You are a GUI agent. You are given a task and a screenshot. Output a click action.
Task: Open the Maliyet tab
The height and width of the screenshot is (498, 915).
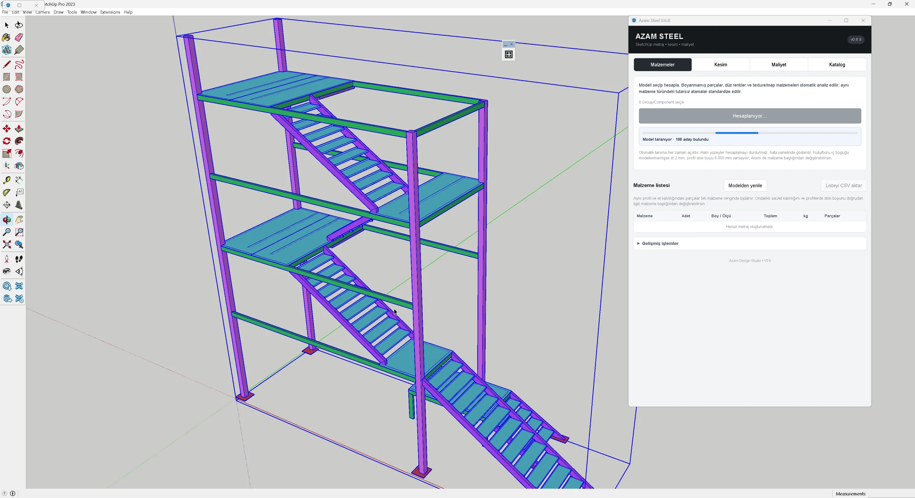[779, 64]
